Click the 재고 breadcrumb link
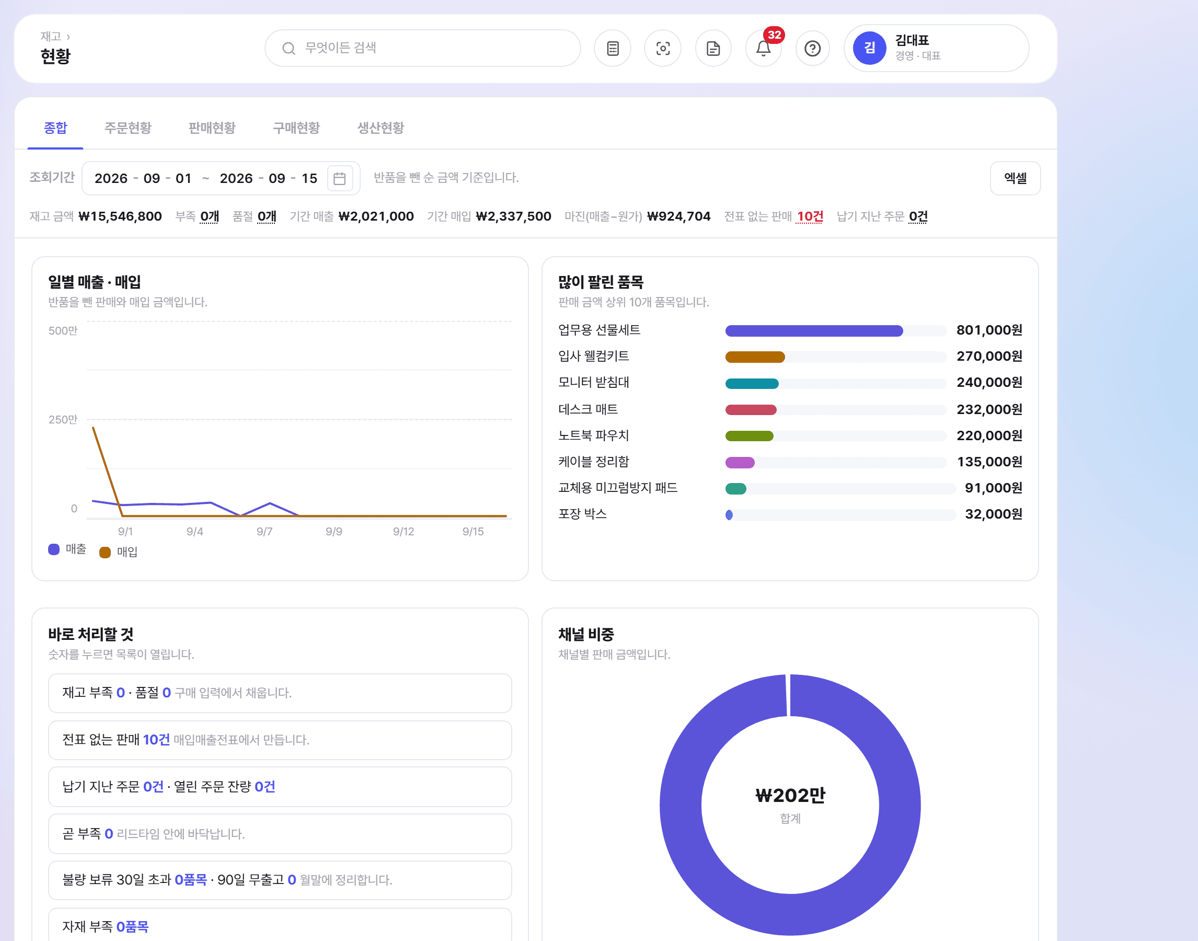The width and height of the screenshot is (1198, 941). click(51, 37)
